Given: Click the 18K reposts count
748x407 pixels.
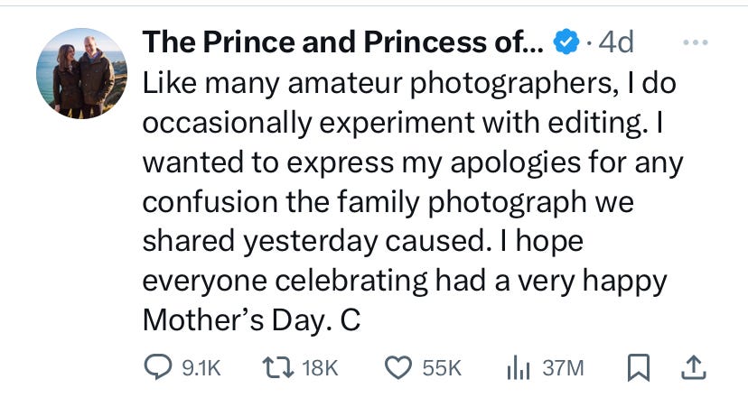Looking at the screenshot, I should 320,368.
